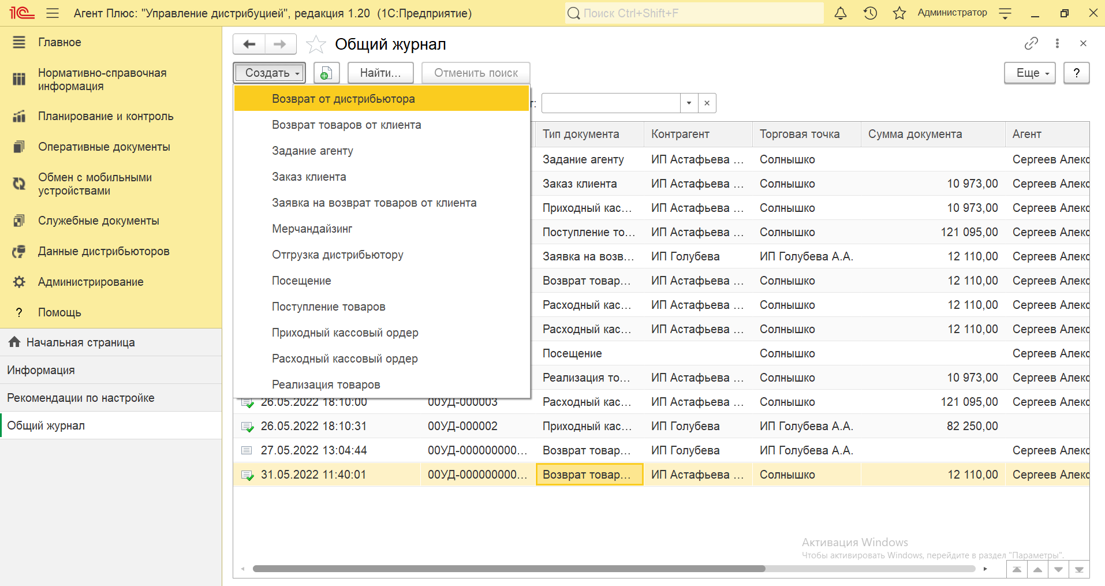Go back with the left arrow
Viewport: 1105px width, 586px height.
(249, 44)
